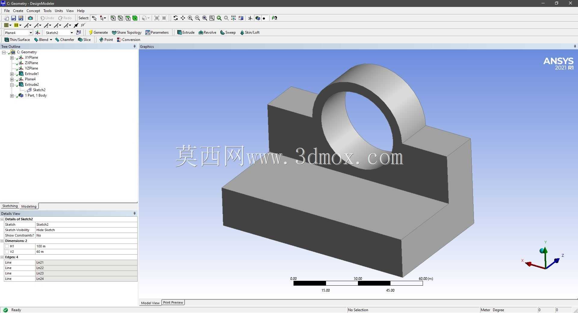The height and width of the screenshot is (313, 578).
Task: Select the Edge selection filter icon
Action: click(x=120, y=18)
